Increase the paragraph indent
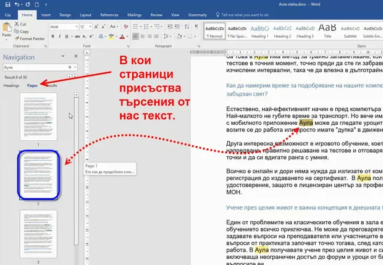 (177, 27)
